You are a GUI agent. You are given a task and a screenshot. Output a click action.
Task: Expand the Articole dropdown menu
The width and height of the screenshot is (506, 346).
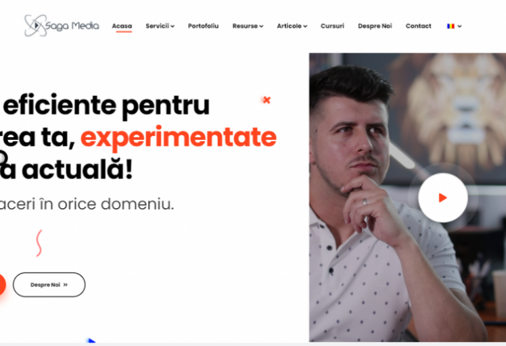292,26
